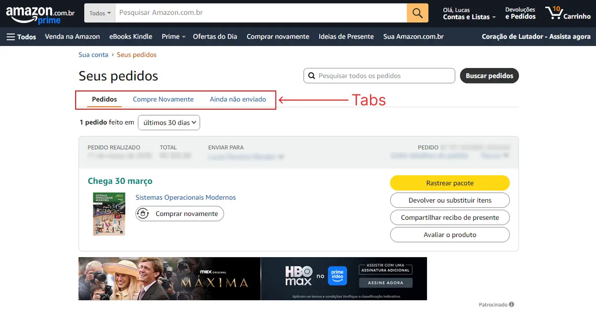Click Buscar pedidos button
Screen dimensions: 596x317
[489, 76]
